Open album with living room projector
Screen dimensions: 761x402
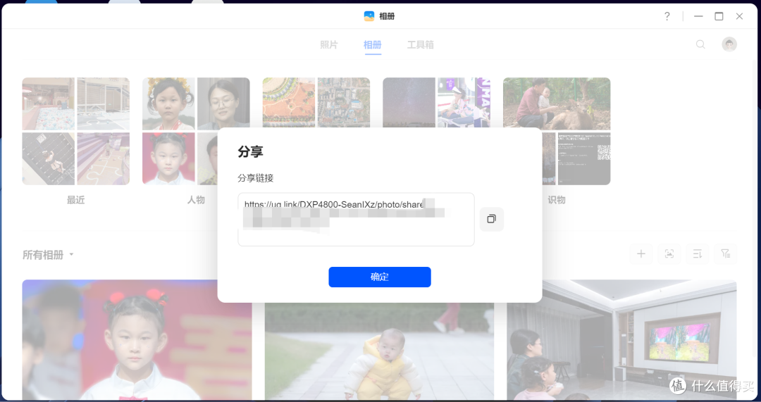tap(621, 340)
